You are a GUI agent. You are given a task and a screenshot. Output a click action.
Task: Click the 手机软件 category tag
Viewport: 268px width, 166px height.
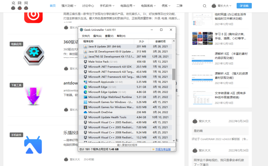pos(16,135)
